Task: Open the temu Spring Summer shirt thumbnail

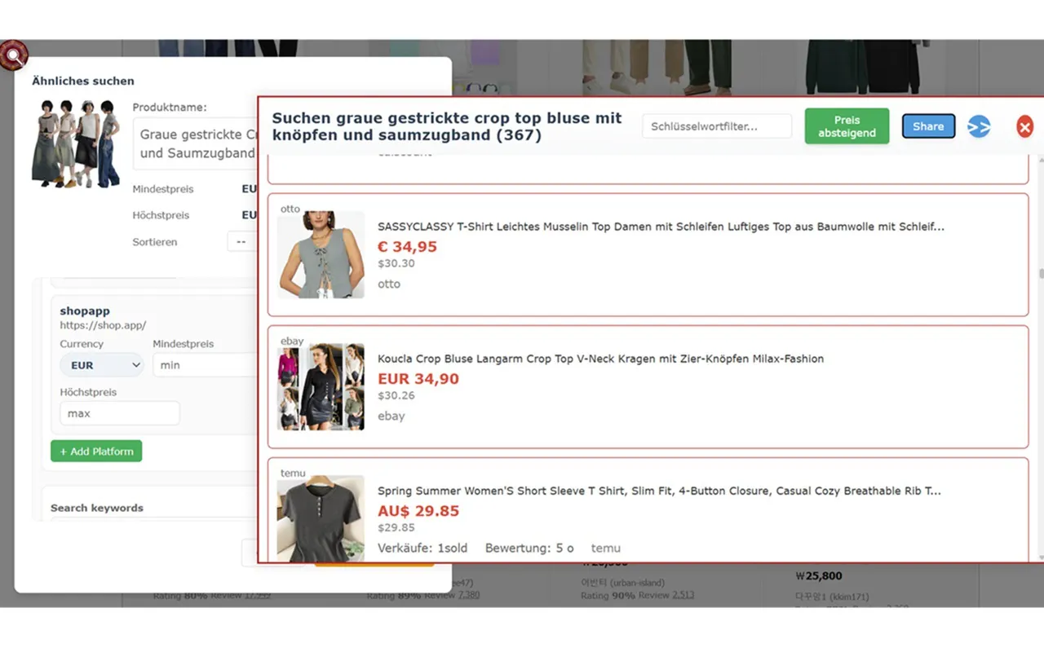Action: (x=321, y=518)
